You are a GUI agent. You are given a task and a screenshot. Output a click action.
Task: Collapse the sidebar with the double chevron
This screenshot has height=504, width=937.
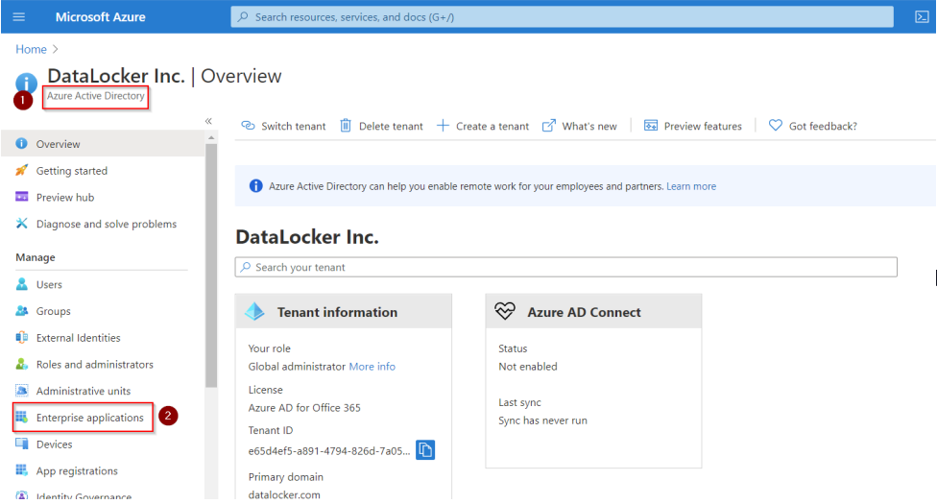(208, 121)
